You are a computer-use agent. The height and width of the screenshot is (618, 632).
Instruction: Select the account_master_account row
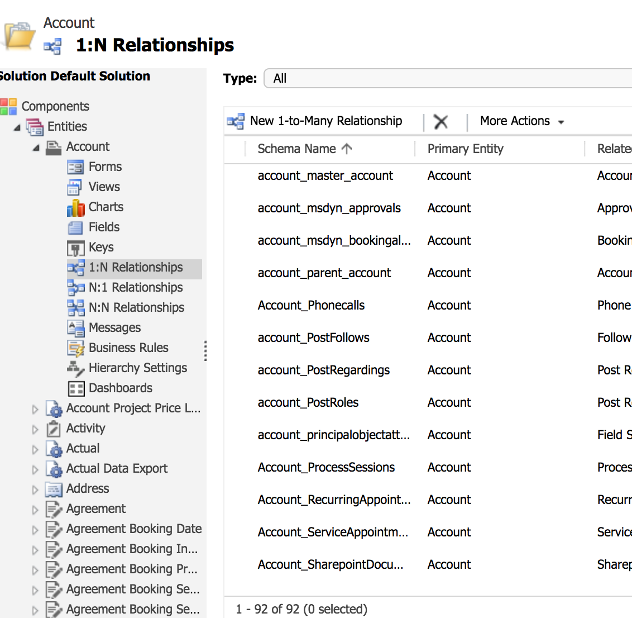[x=428, y=176]
